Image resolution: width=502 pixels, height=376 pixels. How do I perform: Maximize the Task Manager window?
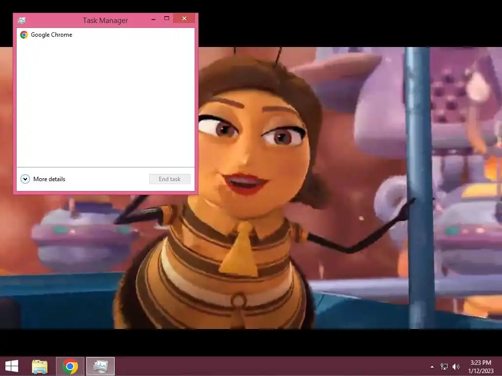coord(167,19)
